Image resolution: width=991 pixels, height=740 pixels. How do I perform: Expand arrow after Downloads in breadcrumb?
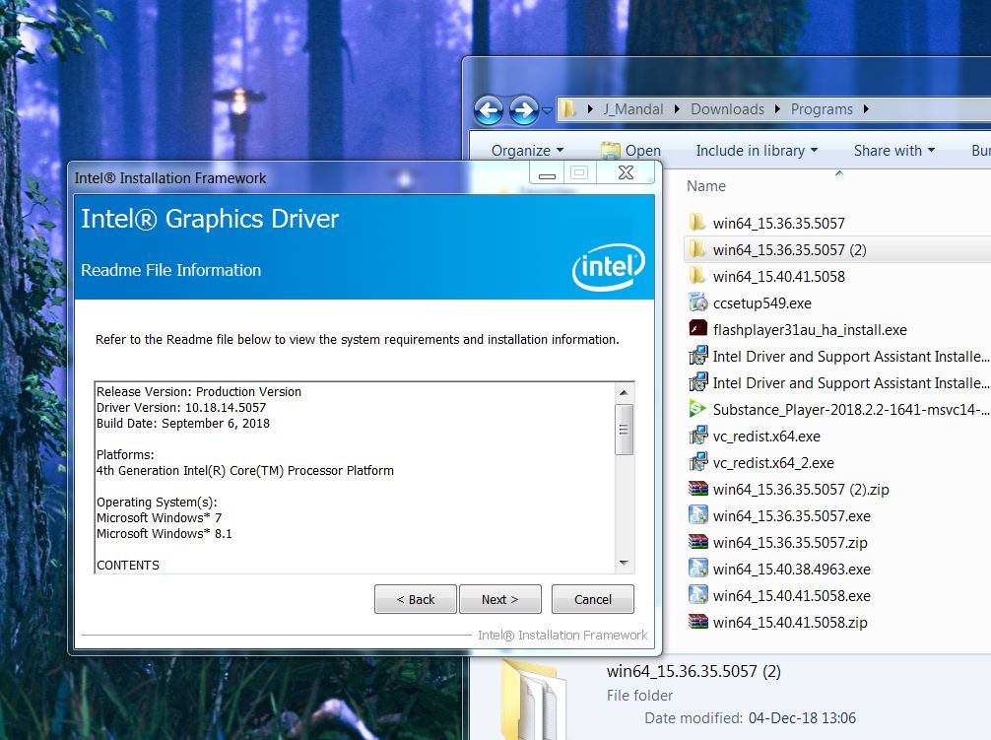[777, 109]
